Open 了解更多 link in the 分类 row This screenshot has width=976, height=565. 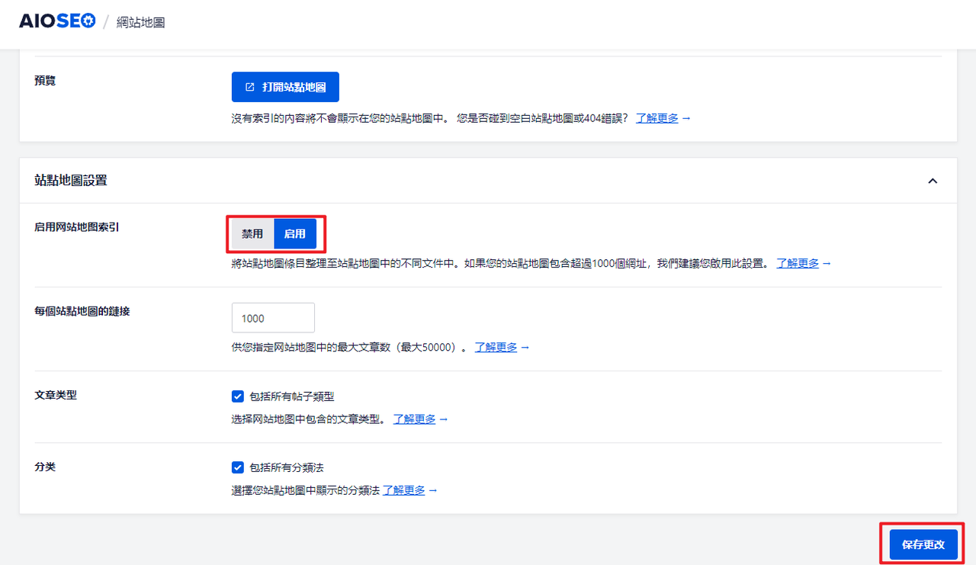tap(403, 490)
